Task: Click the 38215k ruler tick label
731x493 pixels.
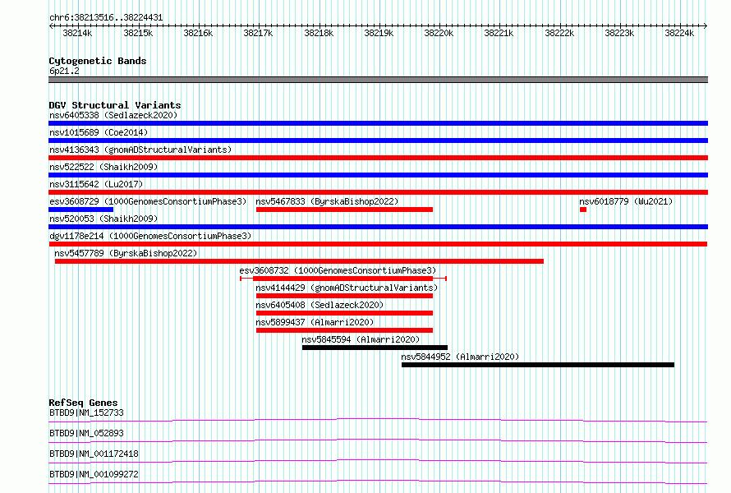Action: pos(138,33)
